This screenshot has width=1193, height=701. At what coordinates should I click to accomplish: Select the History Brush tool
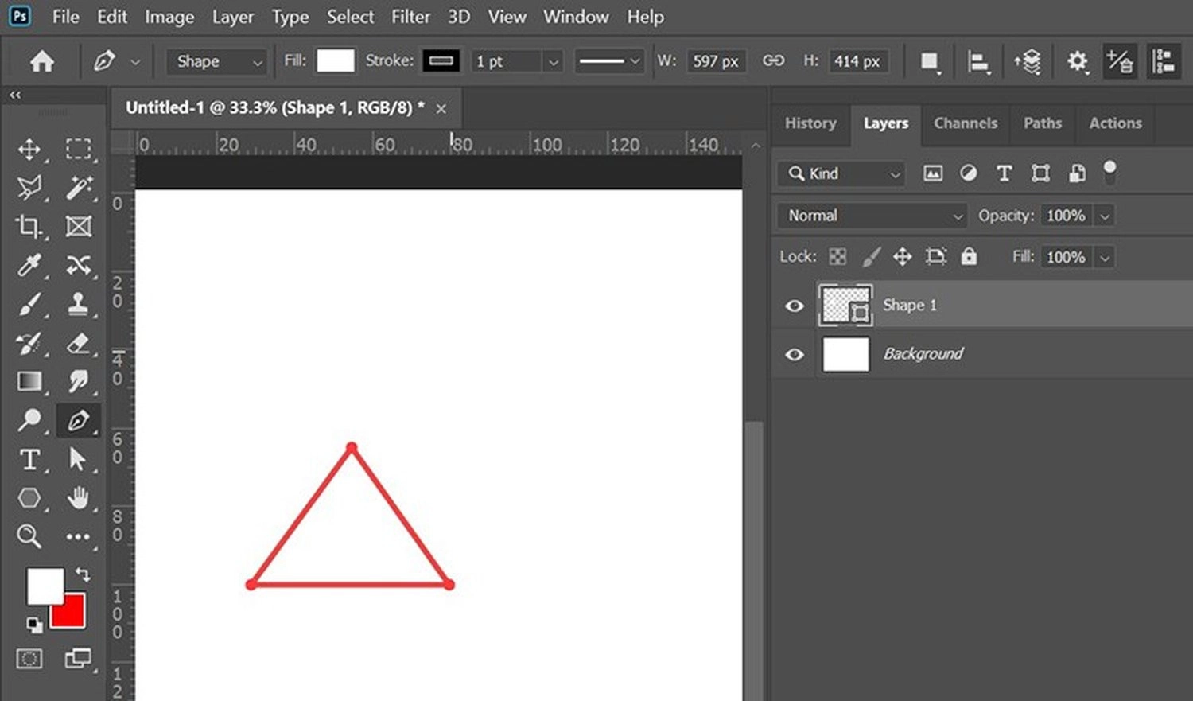coord(29,343)
